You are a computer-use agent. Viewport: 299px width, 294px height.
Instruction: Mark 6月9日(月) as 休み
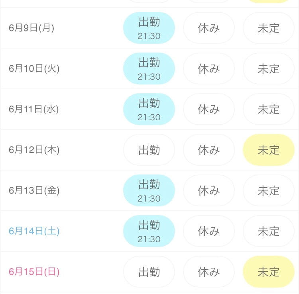[x=209, y=28]
